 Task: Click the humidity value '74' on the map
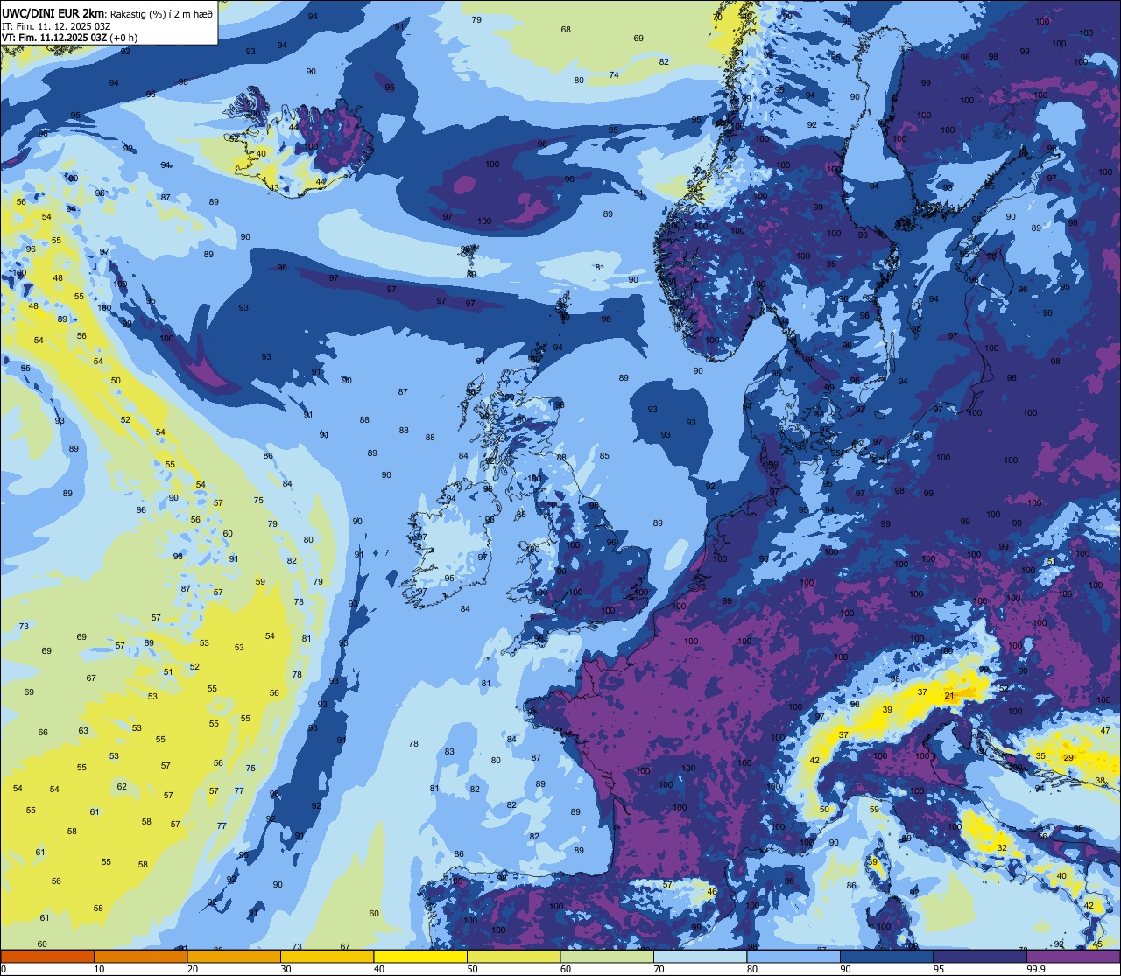click(614, 75)
